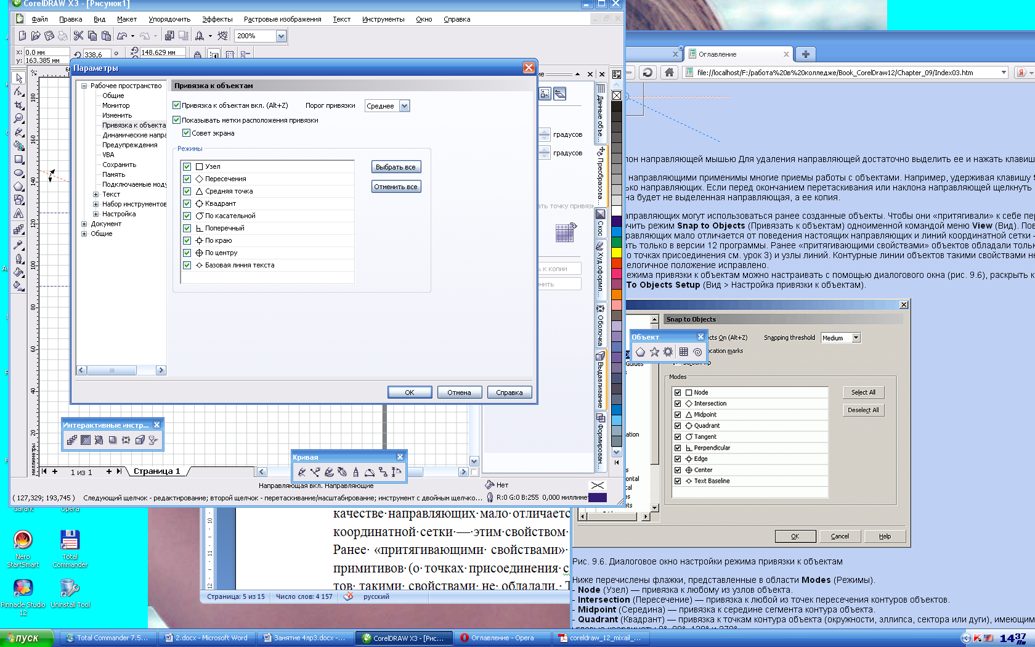The image size is (1035, 647).
Task: Open the 'Растровые изображения' menu
Action: point(282,19)
